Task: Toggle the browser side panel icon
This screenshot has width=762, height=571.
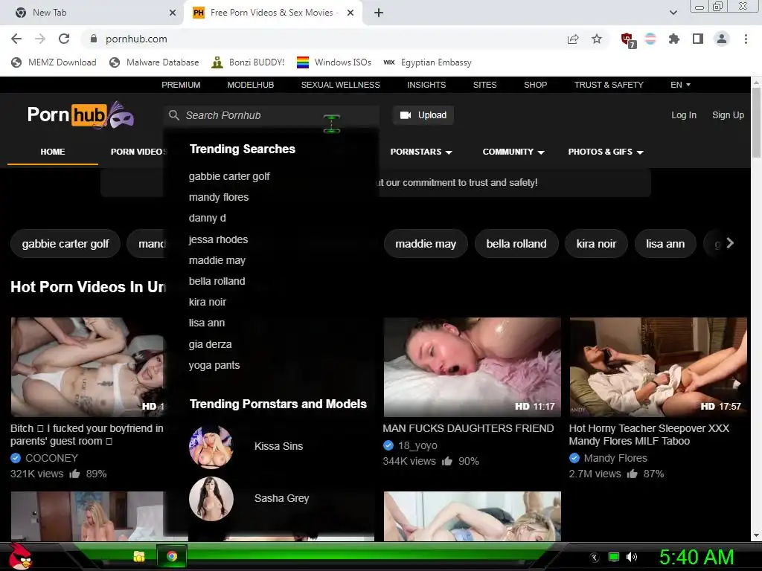Action: point(698,39)
